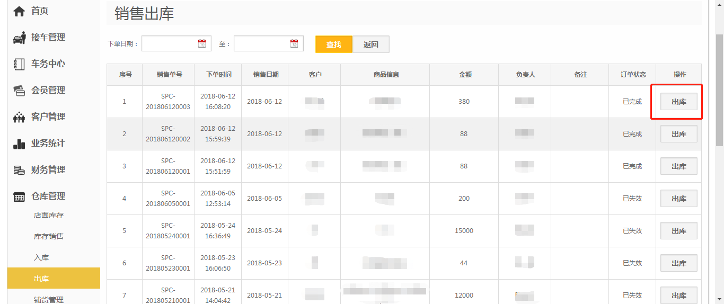Click the 财务管理 coins icon
Screen dimensions: 724x304
19,170
